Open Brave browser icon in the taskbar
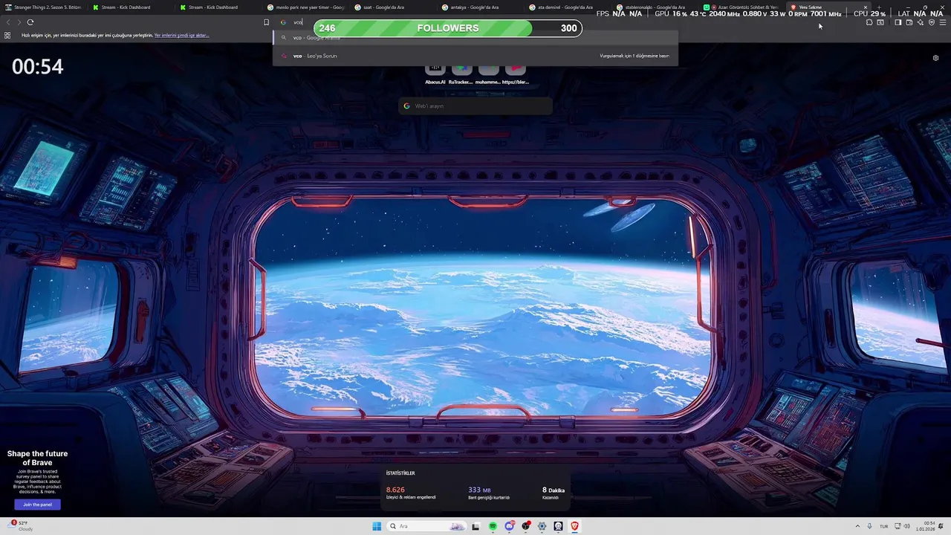 [574, 526]
